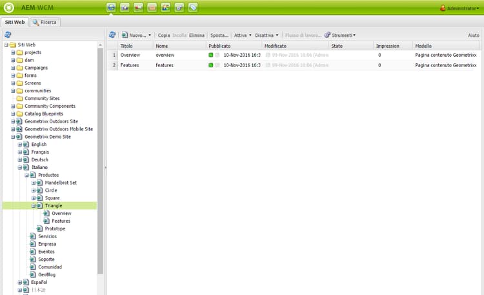The height and width of the screenshot is (295, 484).
Task: Click the Elimina button
Action: coord(197,36)
